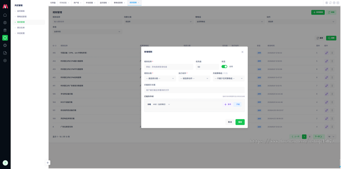Click the edit pencil icon for rule 8
This screenshot has height=169, width=341.
(327, 126)
